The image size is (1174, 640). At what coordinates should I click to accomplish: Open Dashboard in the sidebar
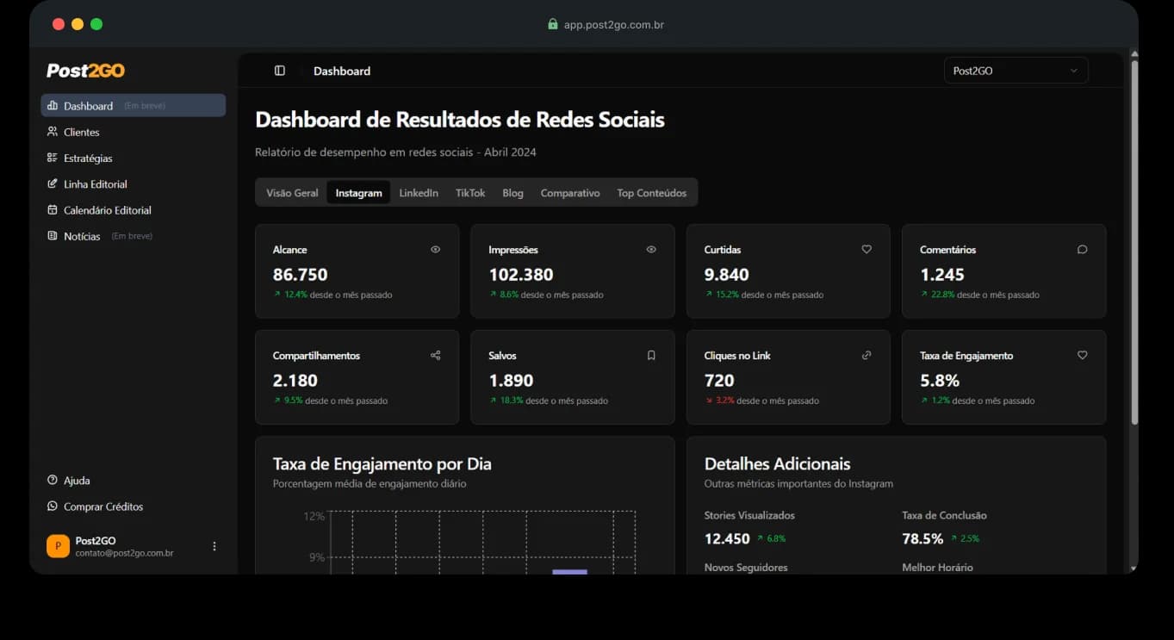(x=134, y=106)
